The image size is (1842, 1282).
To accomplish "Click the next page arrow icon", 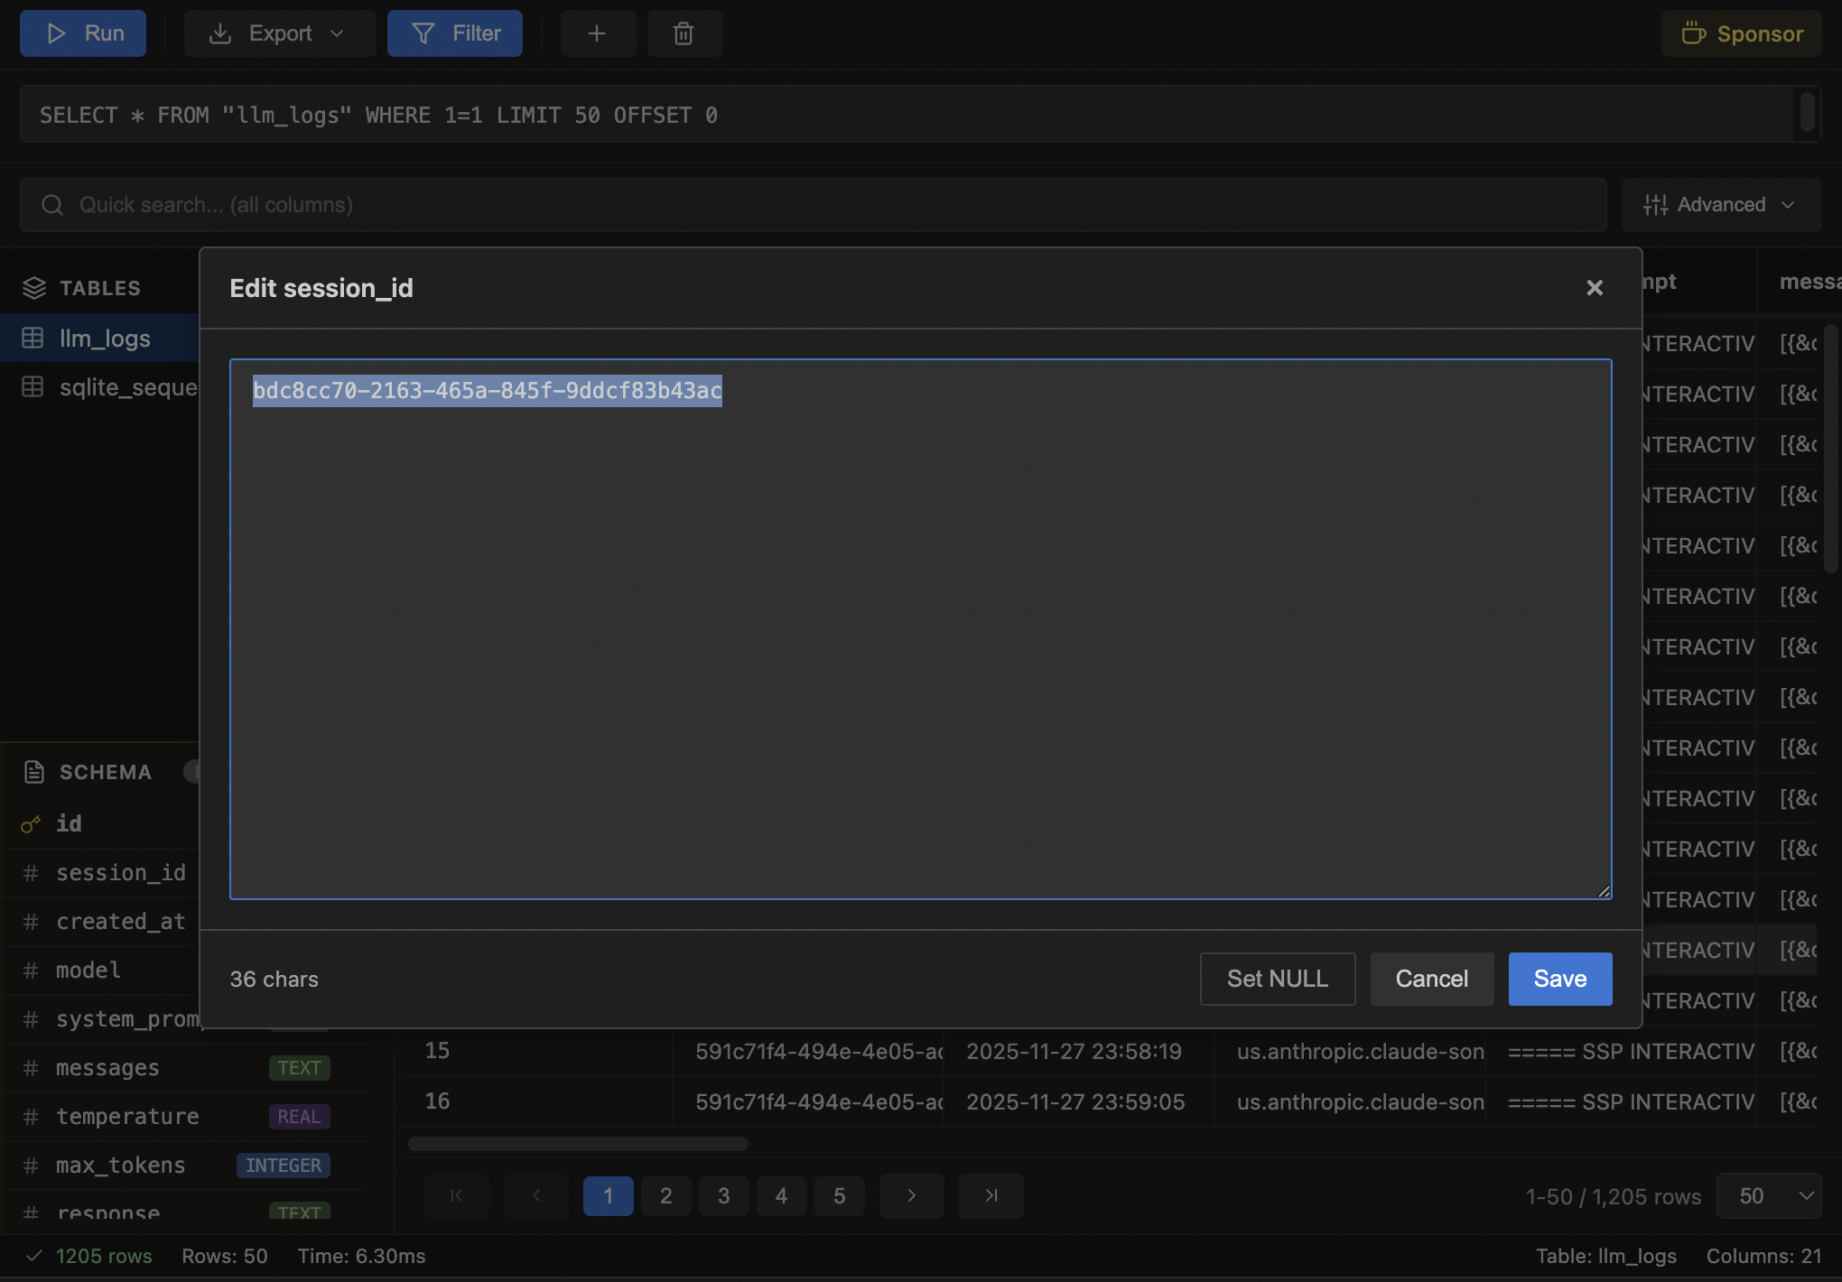I will pos(911,1196).
